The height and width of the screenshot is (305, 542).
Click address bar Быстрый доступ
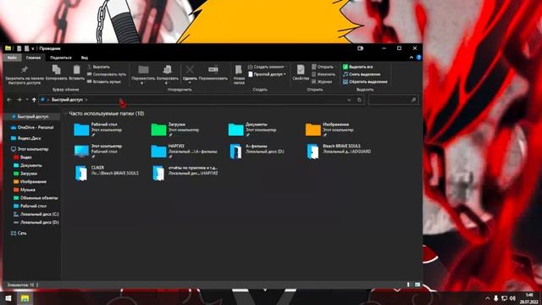tap(67, 100)
